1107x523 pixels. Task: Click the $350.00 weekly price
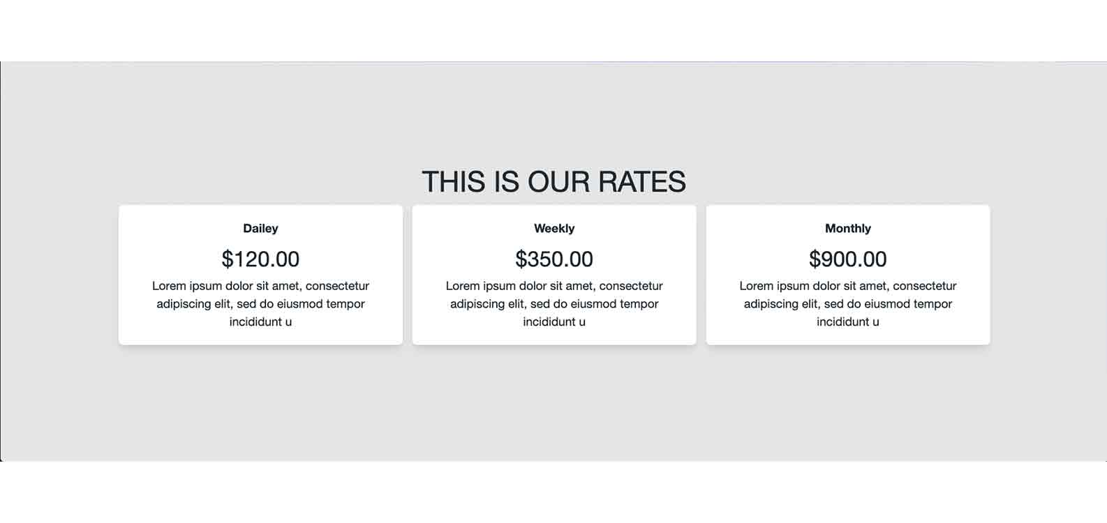coord(554,259)
